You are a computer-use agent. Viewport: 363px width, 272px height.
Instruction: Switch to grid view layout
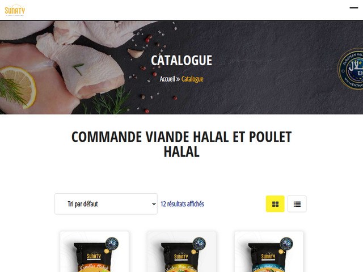click(275, 204)
